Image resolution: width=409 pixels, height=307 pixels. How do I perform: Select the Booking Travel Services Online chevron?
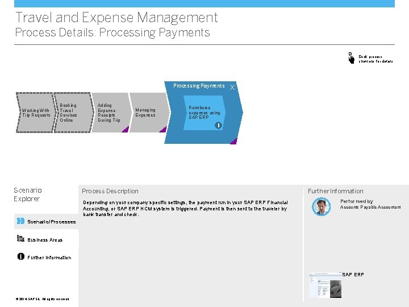[x=73, y=113]
